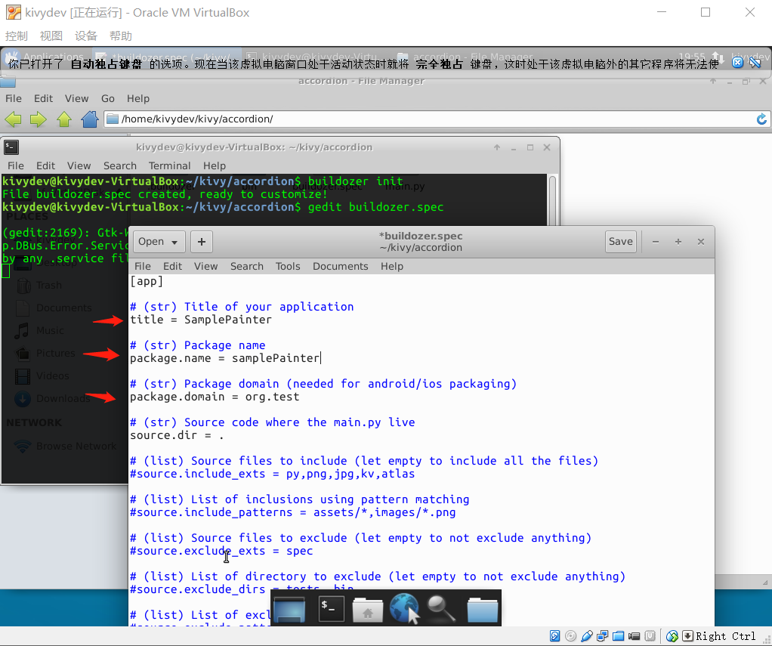Screen dimensions: 772x646
Task: Open VirtualBox 帮助 menu
Action: point(121,36)
